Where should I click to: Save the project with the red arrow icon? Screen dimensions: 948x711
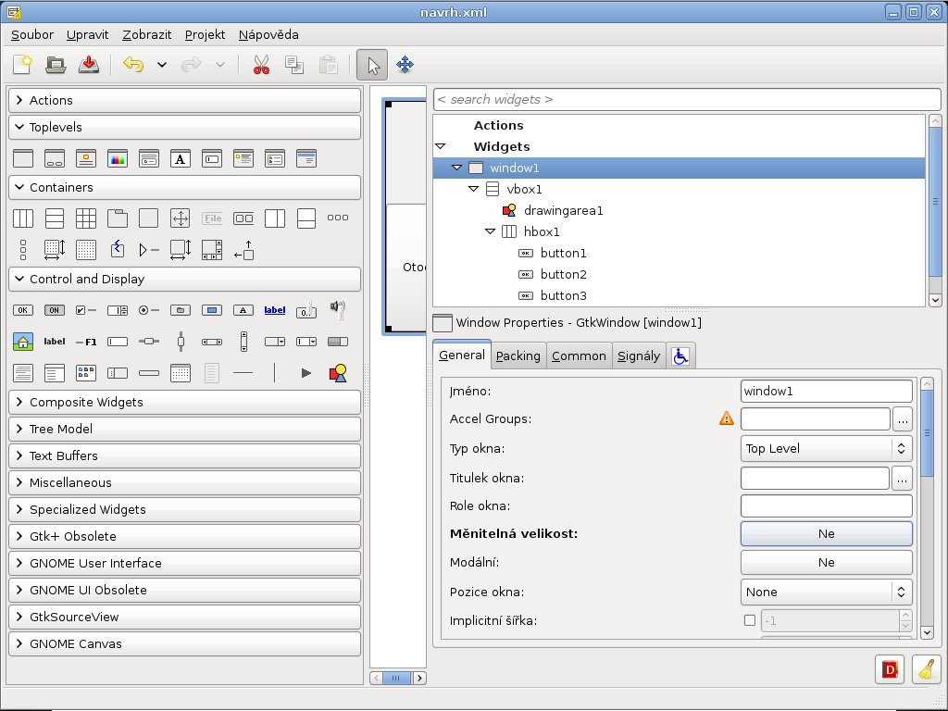[89, 65]
